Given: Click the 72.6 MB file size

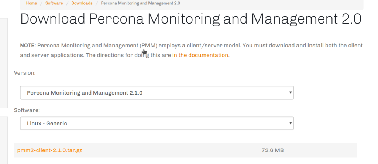Looking at the screenshot, I should [x=272, y=150].
